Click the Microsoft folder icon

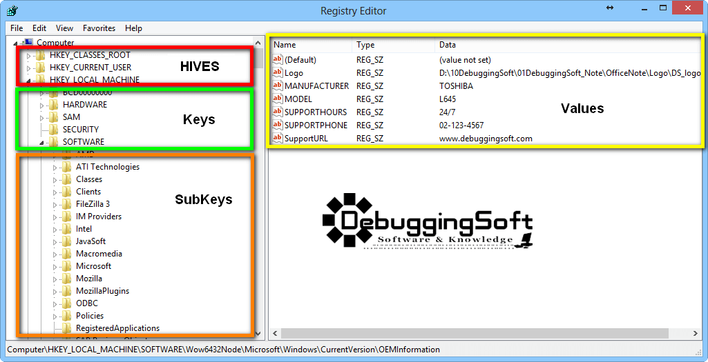pos(67,266)
